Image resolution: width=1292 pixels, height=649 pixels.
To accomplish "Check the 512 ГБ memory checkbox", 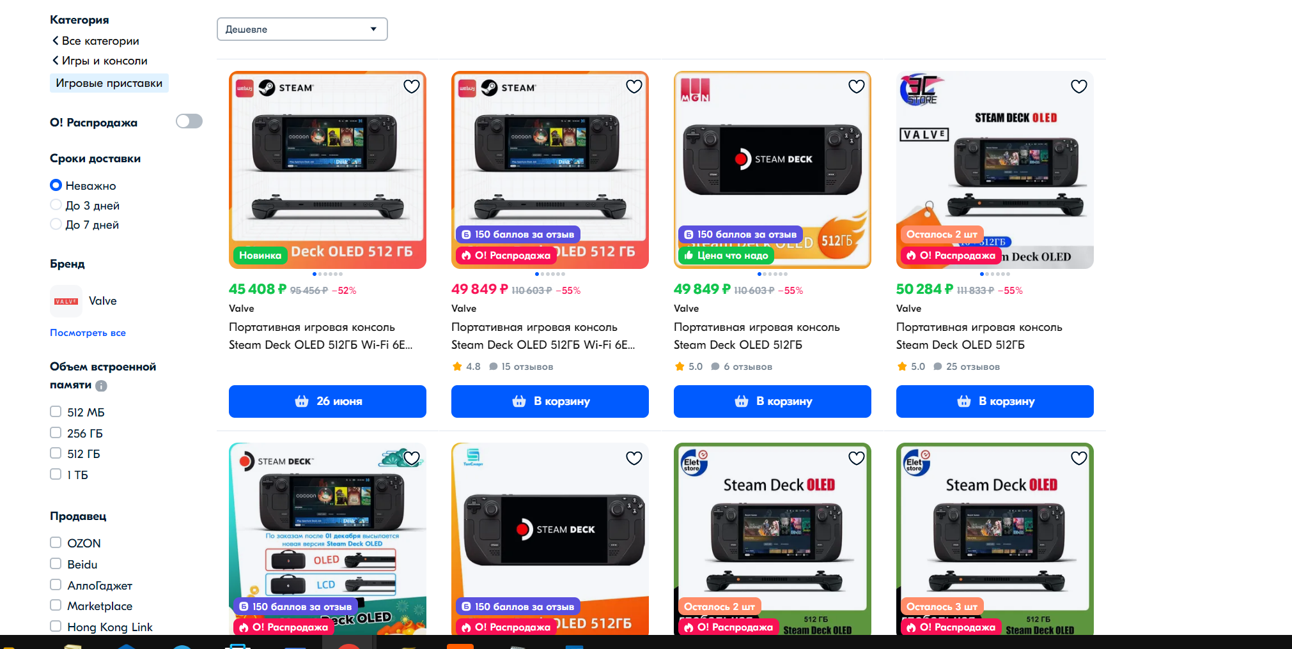I will click(x=56, y=454).
